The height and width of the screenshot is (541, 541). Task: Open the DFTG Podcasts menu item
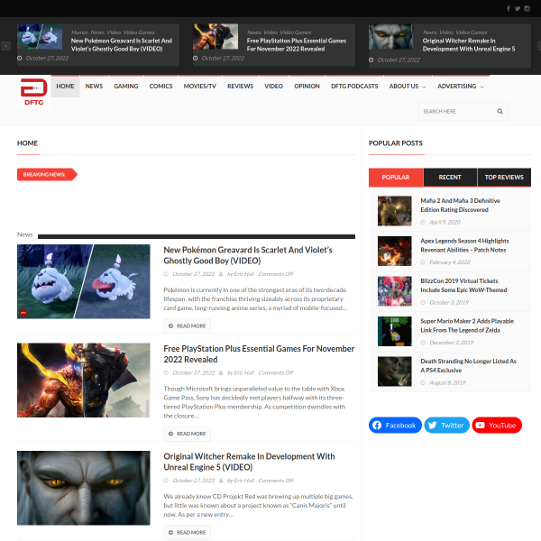(x=354, y=87)
